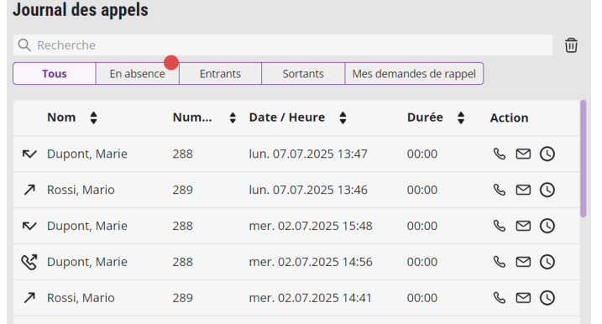Sort by Date / Heure arrows
602x324 pixels.
[343, 118]
